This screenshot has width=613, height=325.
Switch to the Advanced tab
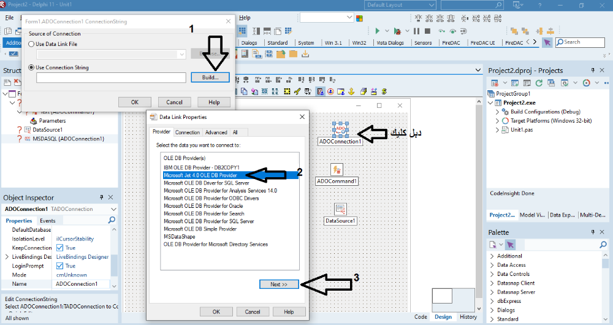click(x=216, y=132)
